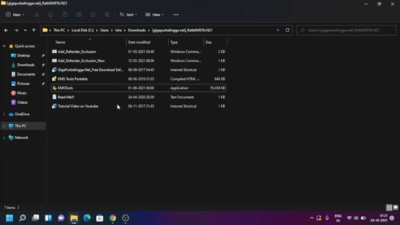The height and width of the screenshot is (225, 400).
Task: Click the ENG IN language indicator
Action: (x=338, y=218)
